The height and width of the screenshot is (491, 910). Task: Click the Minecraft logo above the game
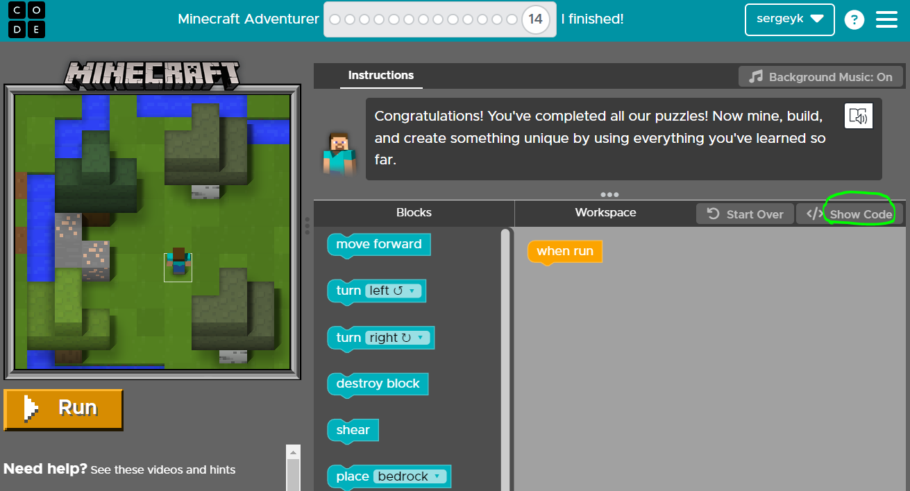[152, 74]
